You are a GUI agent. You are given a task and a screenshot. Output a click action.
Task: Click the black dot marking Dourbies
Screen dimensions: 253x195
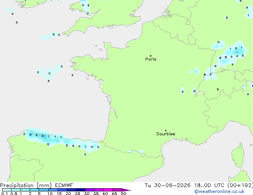(166, 131)
